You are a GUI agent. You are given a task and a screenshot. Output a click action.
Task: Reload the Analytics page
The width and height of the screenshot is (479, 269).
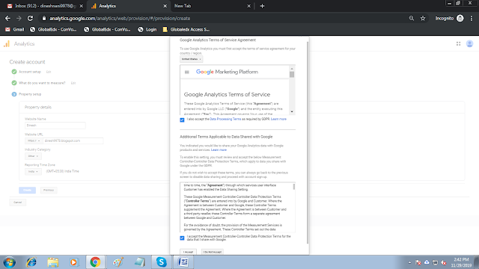pyautogui.click(x=30, y=18)
